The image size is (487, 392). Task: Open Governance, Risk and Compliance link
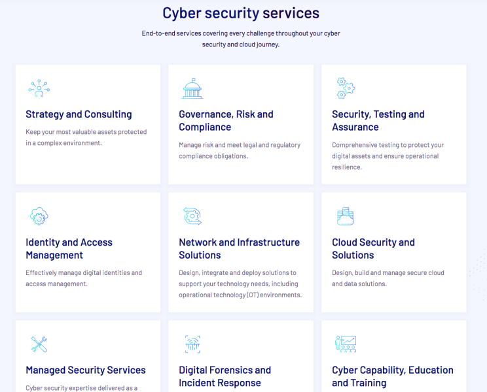[226, 121]
